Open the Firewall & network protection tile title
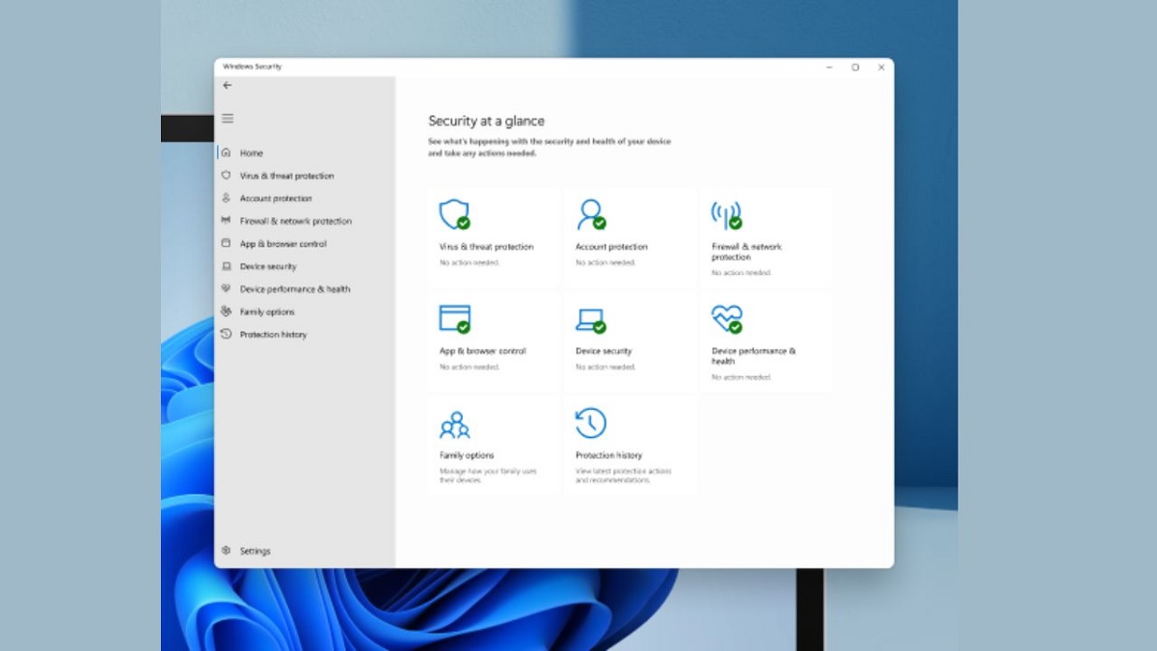 pos(746,252)
